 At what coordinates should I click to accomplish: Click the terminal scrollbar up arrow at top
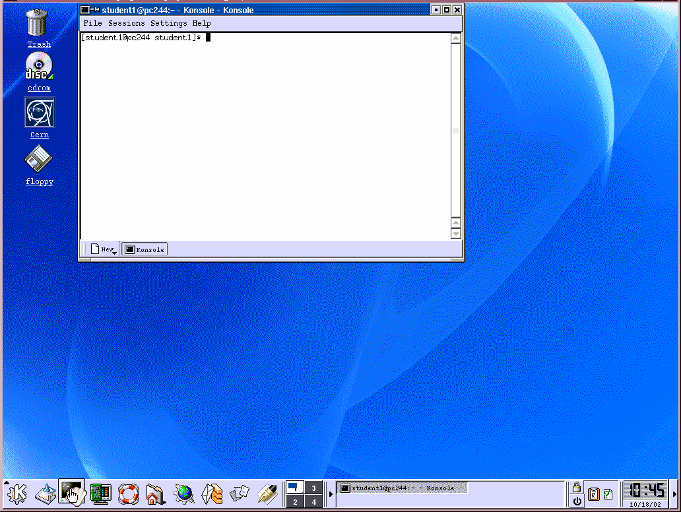click(455, 38)
